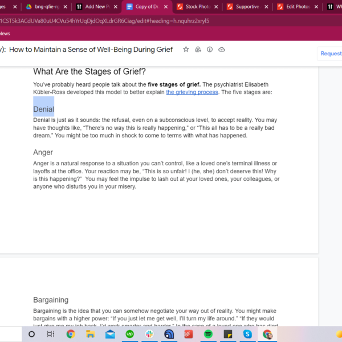Open Spotify from the taskbar
This screenshot has height=342, width=342.
(208, 334)
